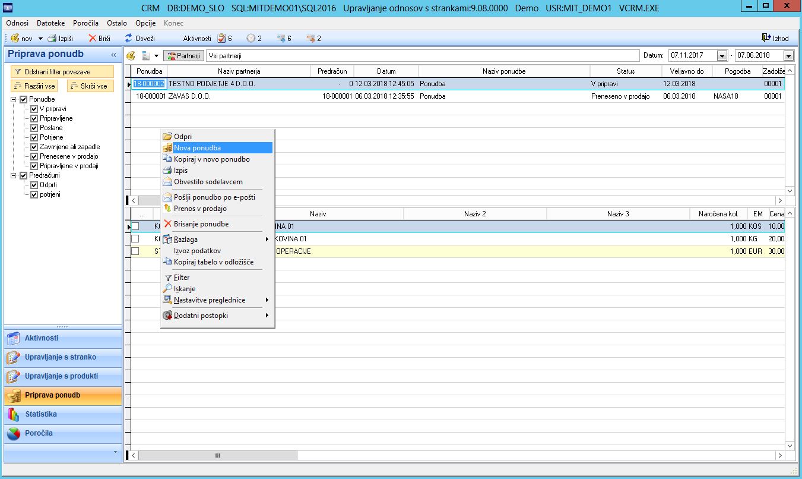This screenshot has width=802, height=479.
Task: Toggle the potrjeni checkbox
Action: tap(34, 194)
